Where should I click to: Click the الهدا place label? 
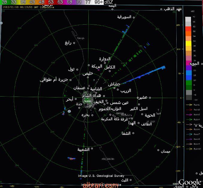pyautogui.click(x=132, y=123)
